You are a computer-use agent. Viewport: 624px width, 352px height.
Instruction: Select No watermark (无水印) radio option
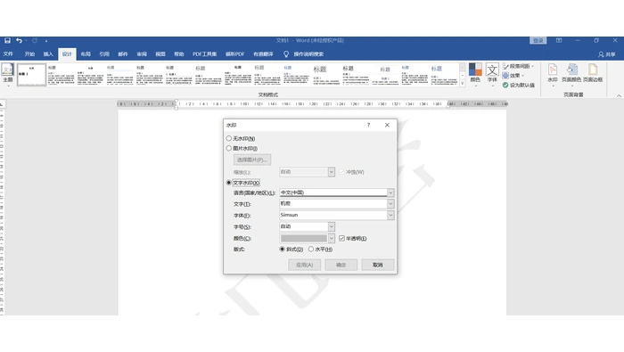(229, 138)
